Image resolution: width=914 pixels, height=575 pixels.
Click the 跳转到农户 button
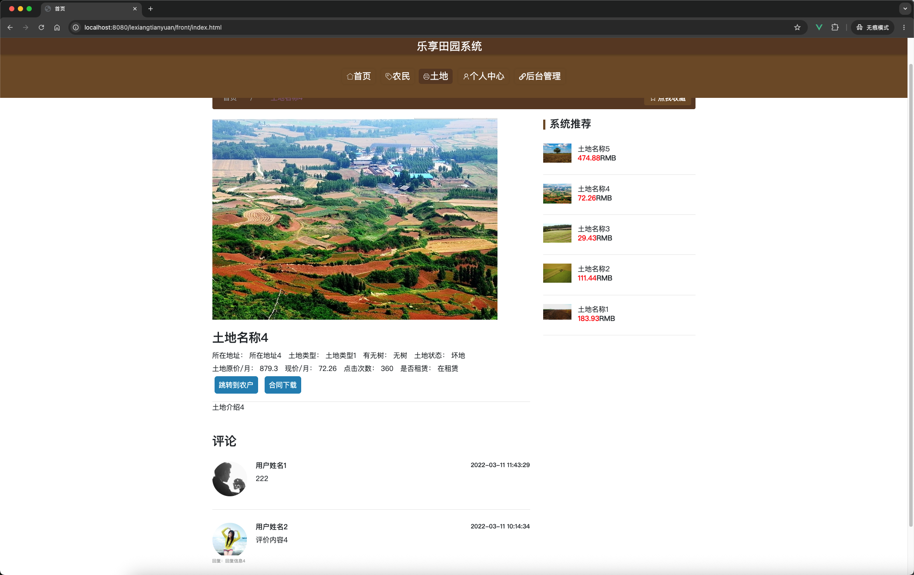coord(236,385)
